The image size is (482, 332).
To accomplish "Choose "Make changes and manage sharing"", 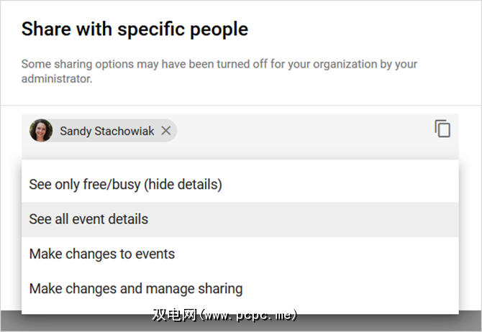I will (x=135, y=289).
